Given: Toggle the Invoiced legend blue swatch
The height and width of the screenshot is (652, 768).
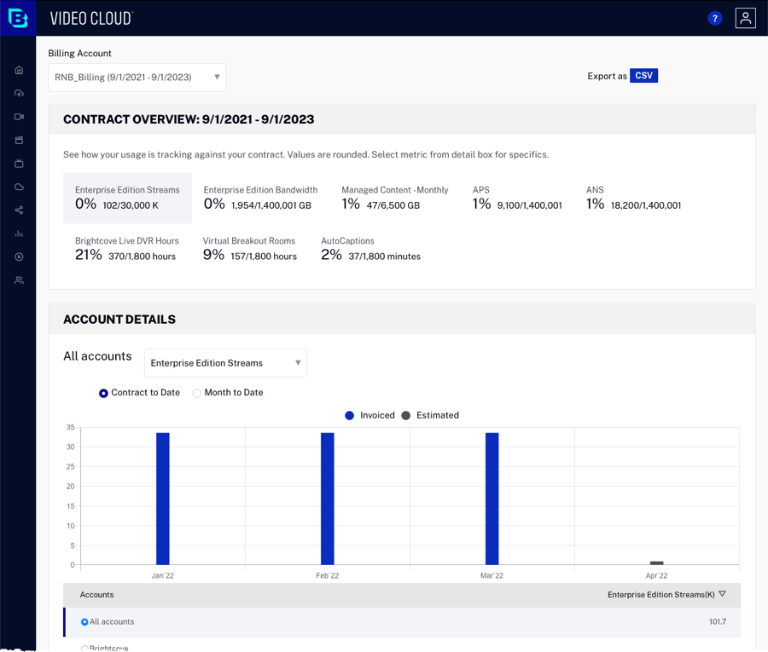Looking at the screenshot, I should pos(349,415).
